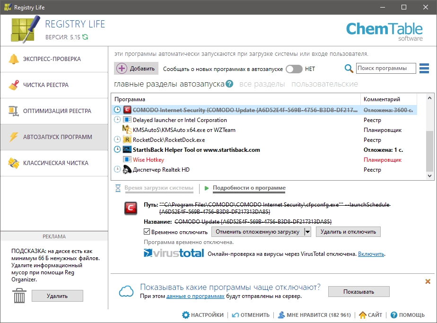Open the Автозапуск программ section

click(x=54, y=137)
